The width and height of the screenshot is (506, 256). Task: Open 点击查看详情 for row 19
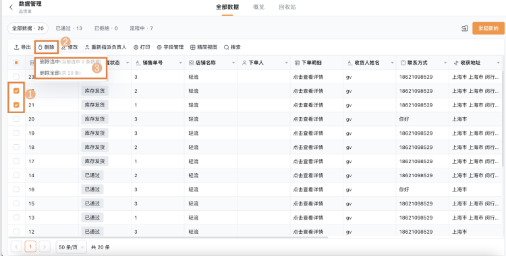(x=308, y=133)
